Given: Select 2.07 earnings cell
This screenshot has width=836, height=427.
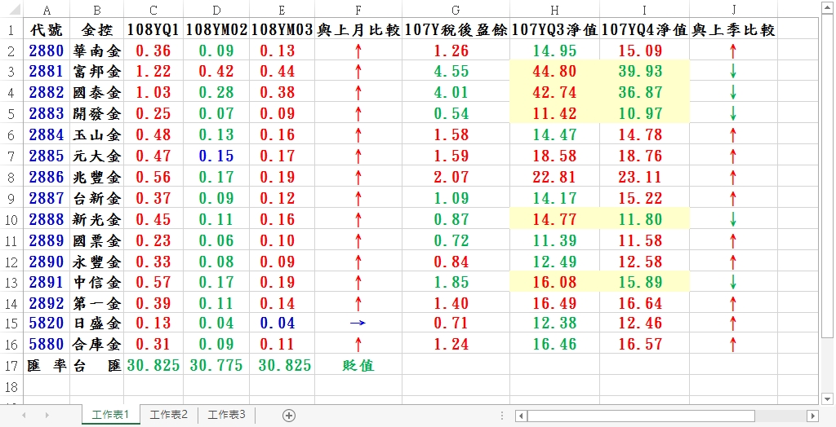Looking at the screenshot, I should tap(456, 176).
